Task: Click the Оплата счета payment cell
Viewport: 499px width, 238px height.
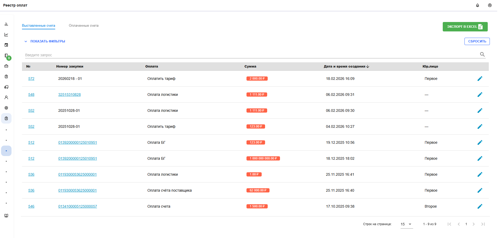Action: point(159,206)
